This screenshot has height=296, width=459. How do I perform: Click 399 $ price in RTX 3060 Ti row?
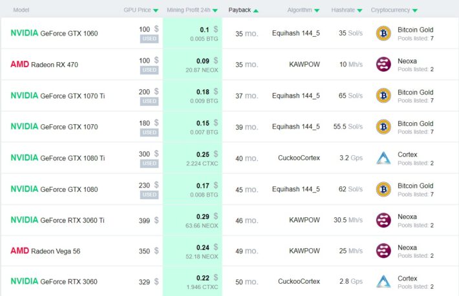pos(149,220)
